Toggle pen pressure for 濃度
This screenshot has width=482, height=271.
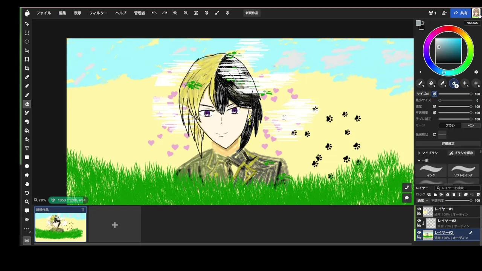(x=434, y=107)
